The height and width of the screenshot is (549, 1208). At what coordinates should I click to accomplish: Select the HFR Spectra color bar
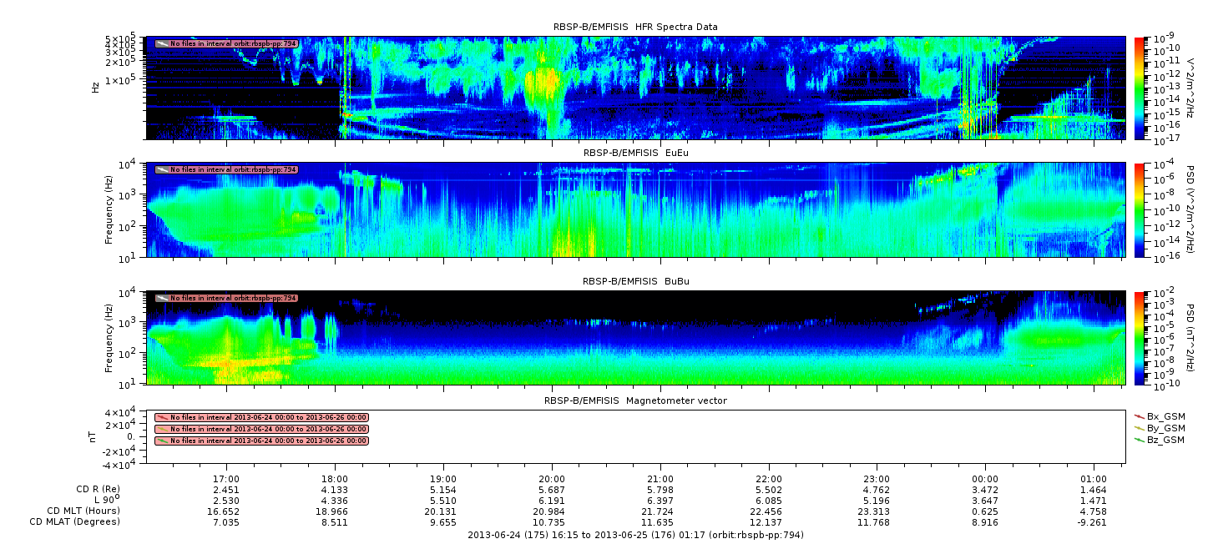1139,88
